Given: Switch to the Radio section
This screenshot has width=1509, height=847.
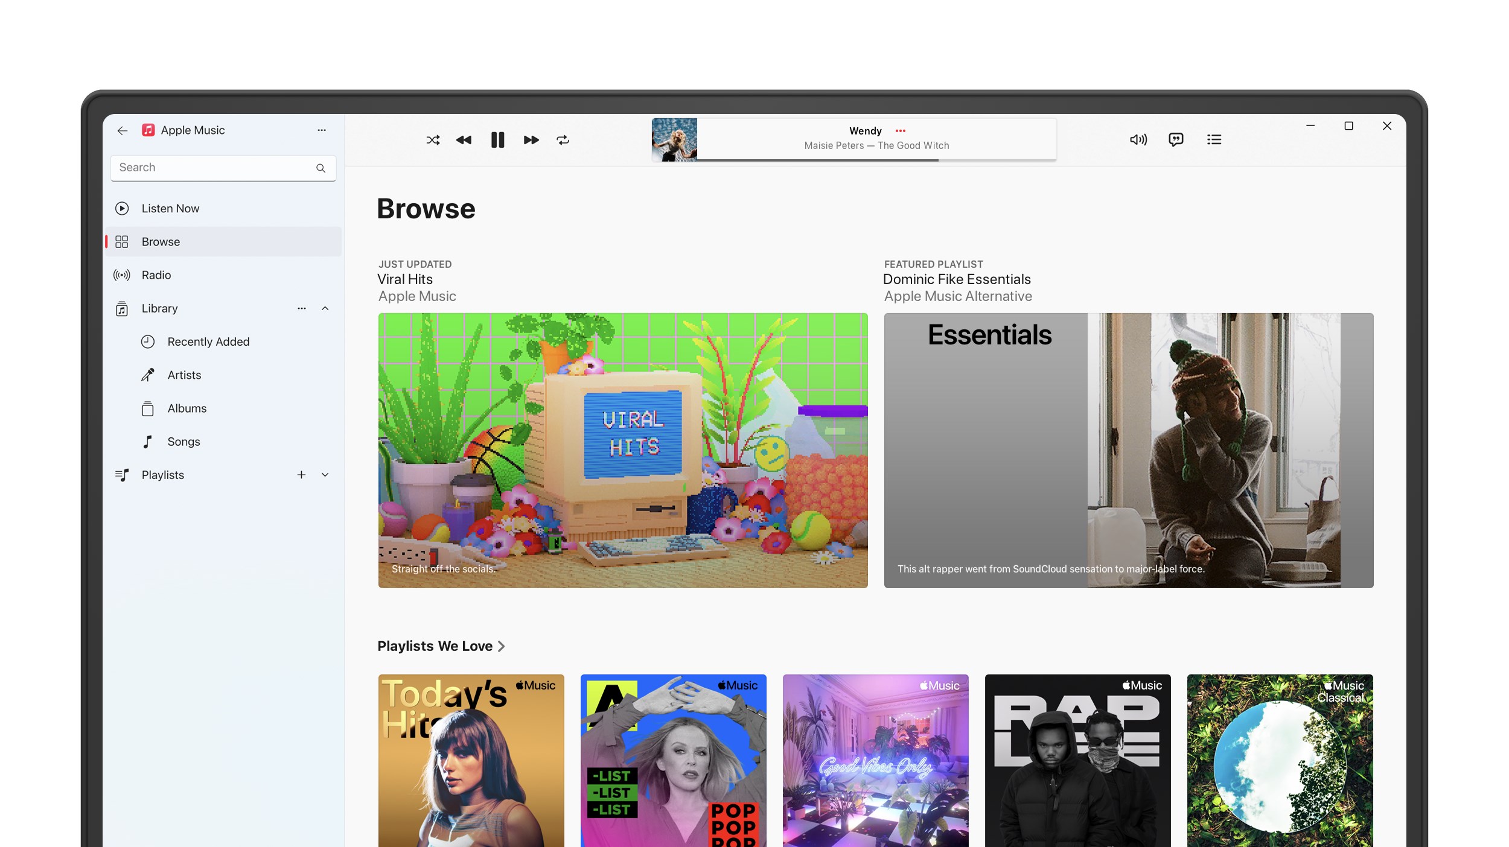Looking at the screenshot, I should (x=156, y=275).
